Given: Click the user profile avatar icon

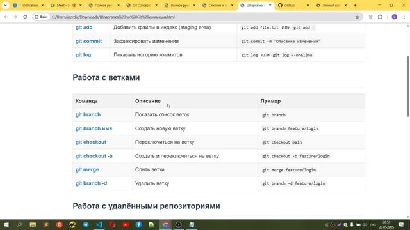Looking at the screenshot, I should coord(395,17).
